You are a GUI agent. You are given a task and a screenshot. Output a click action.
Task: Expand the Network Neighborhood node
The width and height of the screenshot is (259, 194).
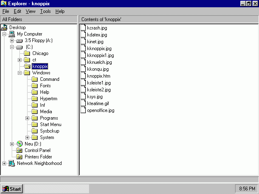(x=4, y=163)
